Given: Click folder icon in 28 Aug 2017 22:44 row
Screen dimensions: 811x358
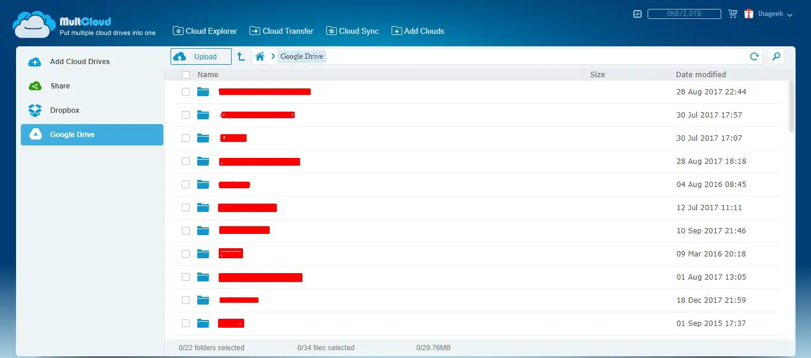Looking at the screenshot, I should (x=203, y=92).
